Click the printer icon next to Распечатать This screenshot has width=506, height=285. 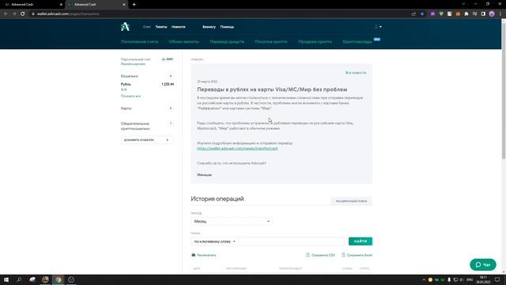pos(193,255)
